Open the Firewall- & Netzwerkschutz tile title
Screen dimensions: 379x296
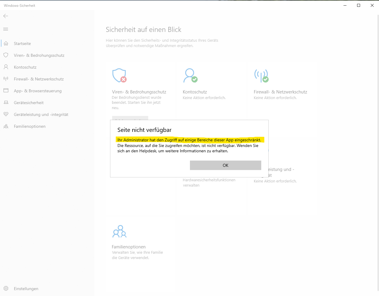tap(280, 92)
